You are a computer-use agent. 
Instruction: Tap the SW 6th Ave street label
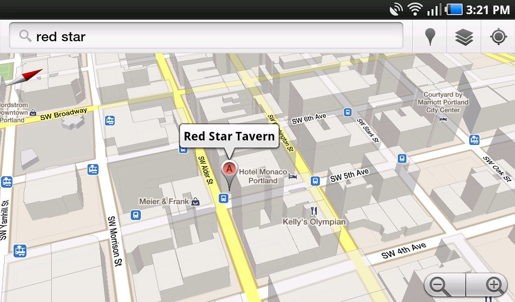click(309, 119)
